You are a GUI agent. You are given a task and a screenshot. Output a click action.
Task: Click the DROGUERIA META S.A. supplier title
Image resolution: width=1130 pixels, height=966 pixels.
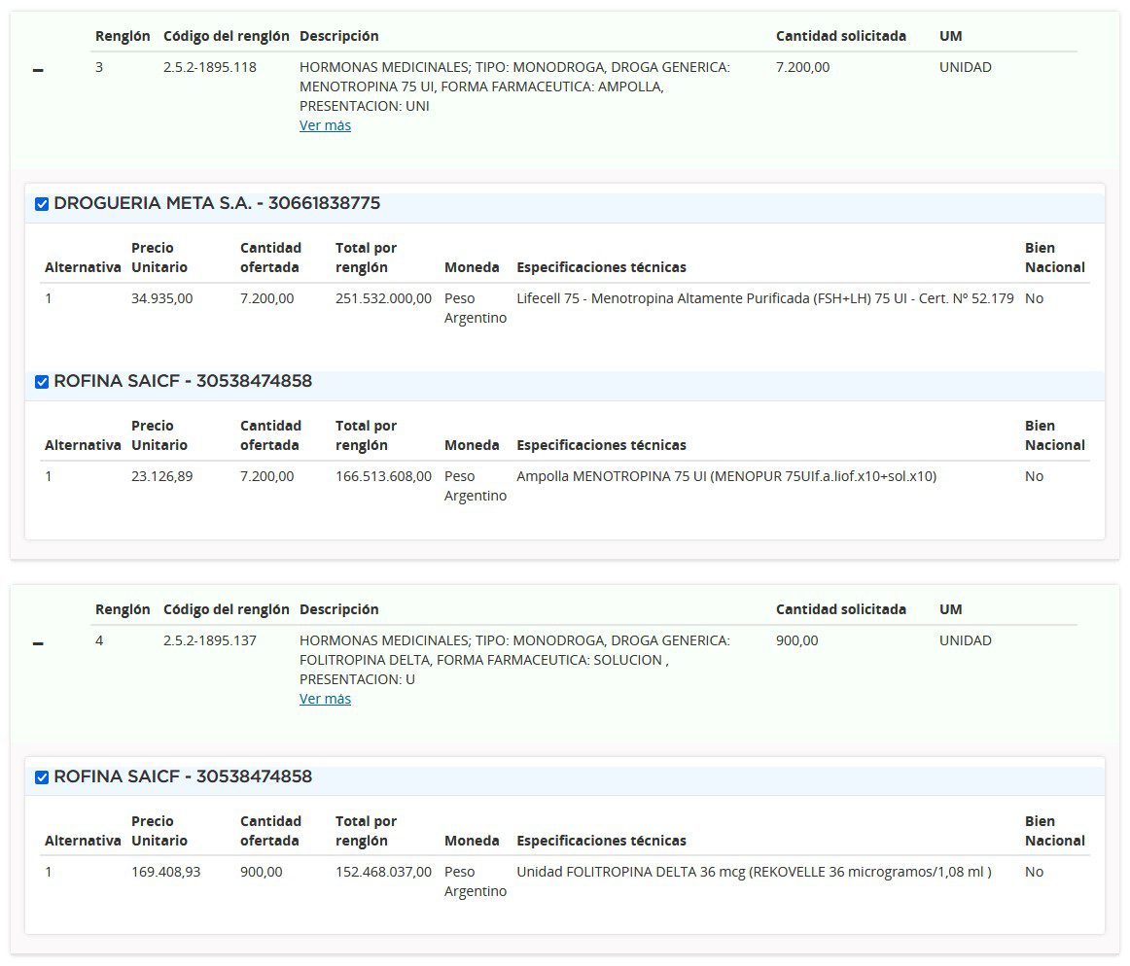point(217,204)
